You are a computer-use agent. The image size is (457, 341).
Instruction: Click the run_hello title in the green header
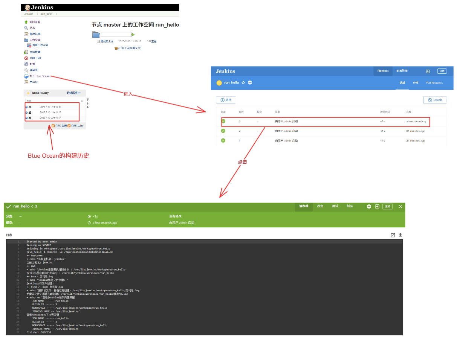[21, 206]
